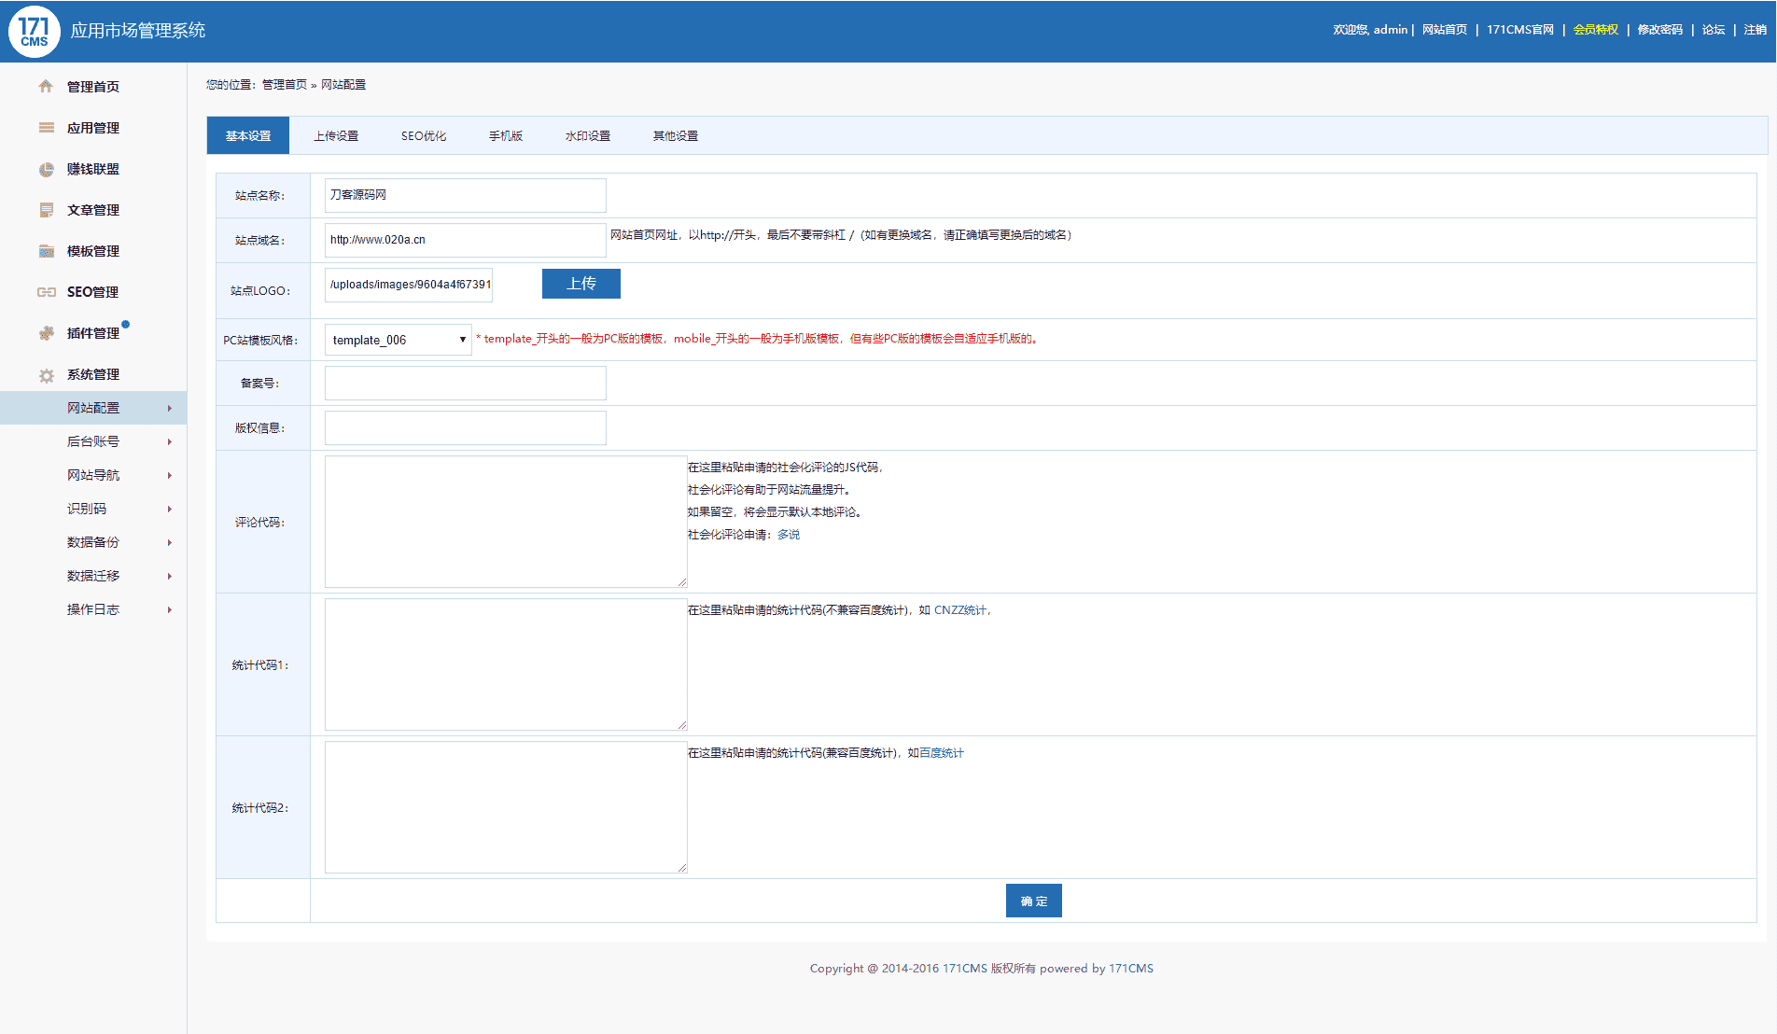Switch to the SEO优化 tab
The image size is (1777, 1034).
(x=424, y=136)
